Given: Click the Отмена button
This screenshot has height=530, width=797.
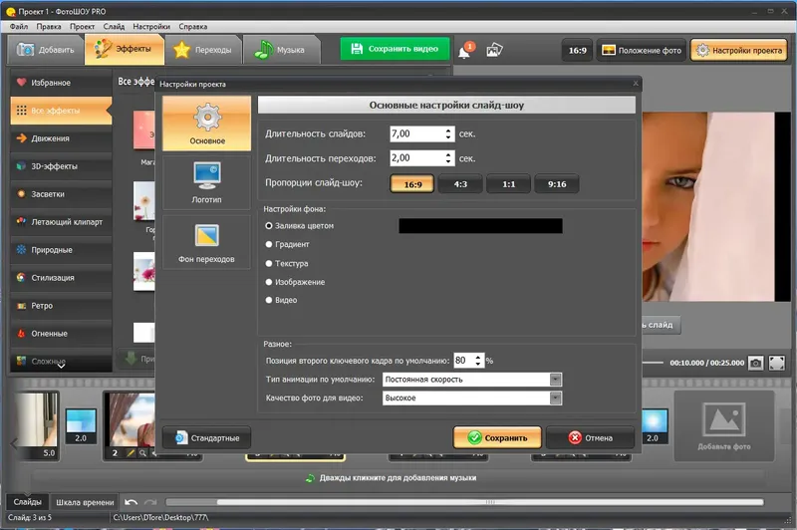Looking at the screenshot, I should pyautogui.click(x=590, y=437).
